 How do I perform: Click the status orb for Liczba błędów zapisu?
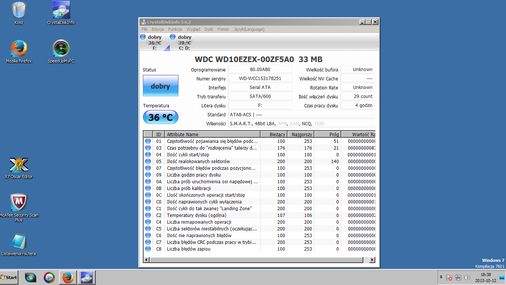(148, 249)
